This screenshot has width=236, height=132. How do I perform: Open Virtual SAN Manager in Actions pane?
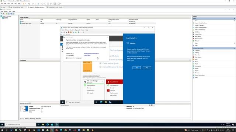[201, 30]
